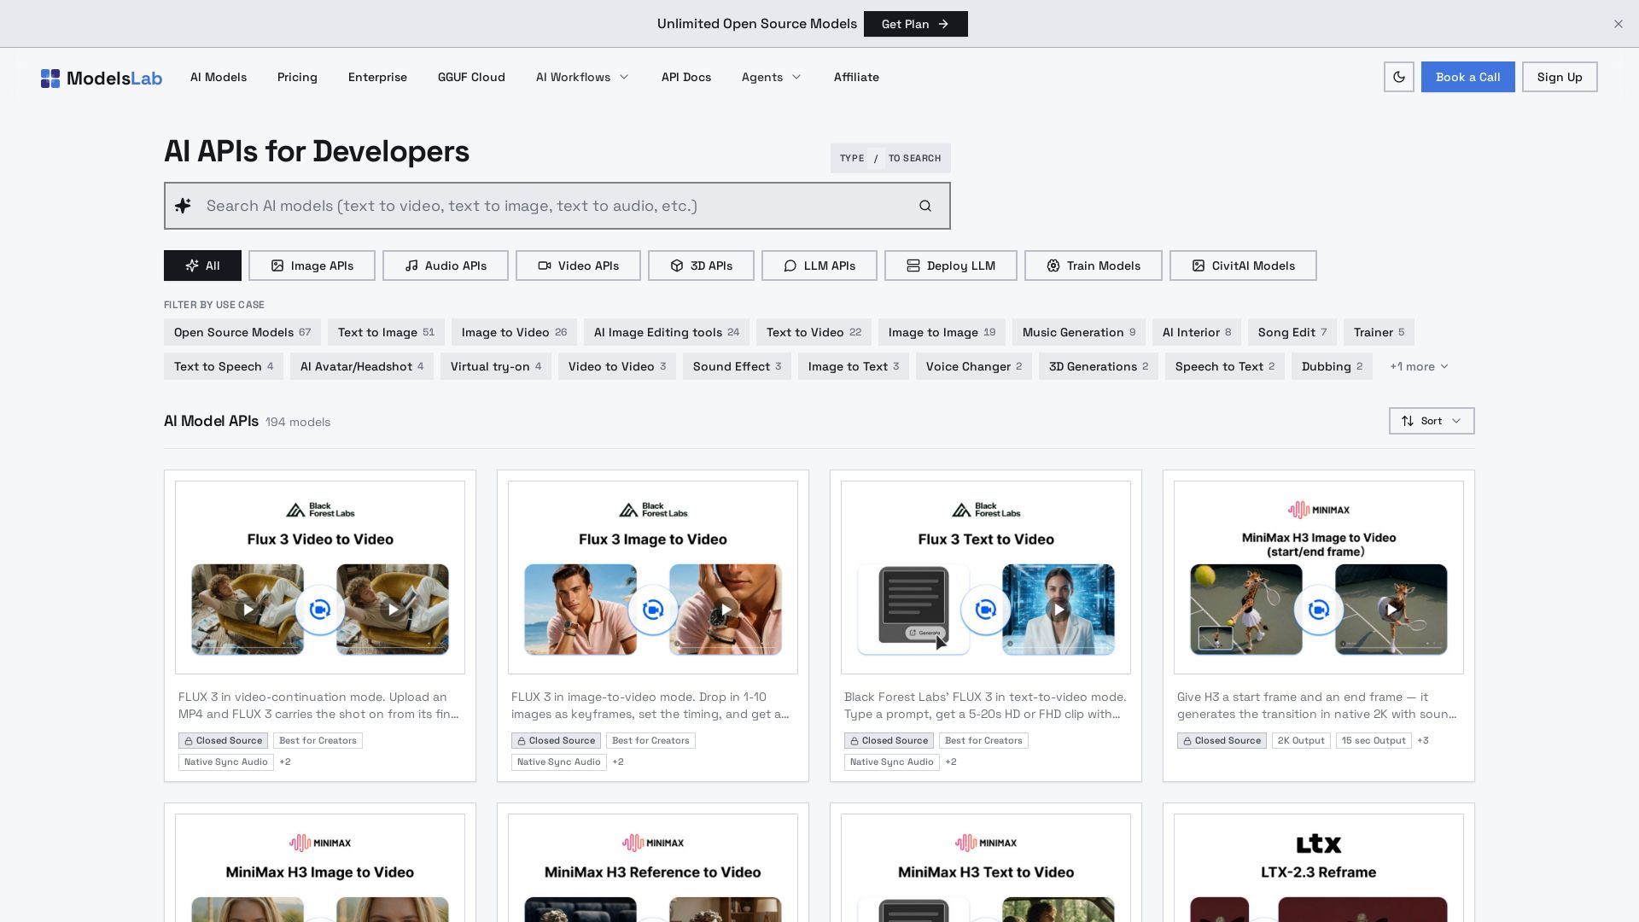Image resolution: width=1639 pixels, height=922 pixels.
Task: Click Black Forest Labs logo on Flux 3 Video to Video
Action: (320, 510)
